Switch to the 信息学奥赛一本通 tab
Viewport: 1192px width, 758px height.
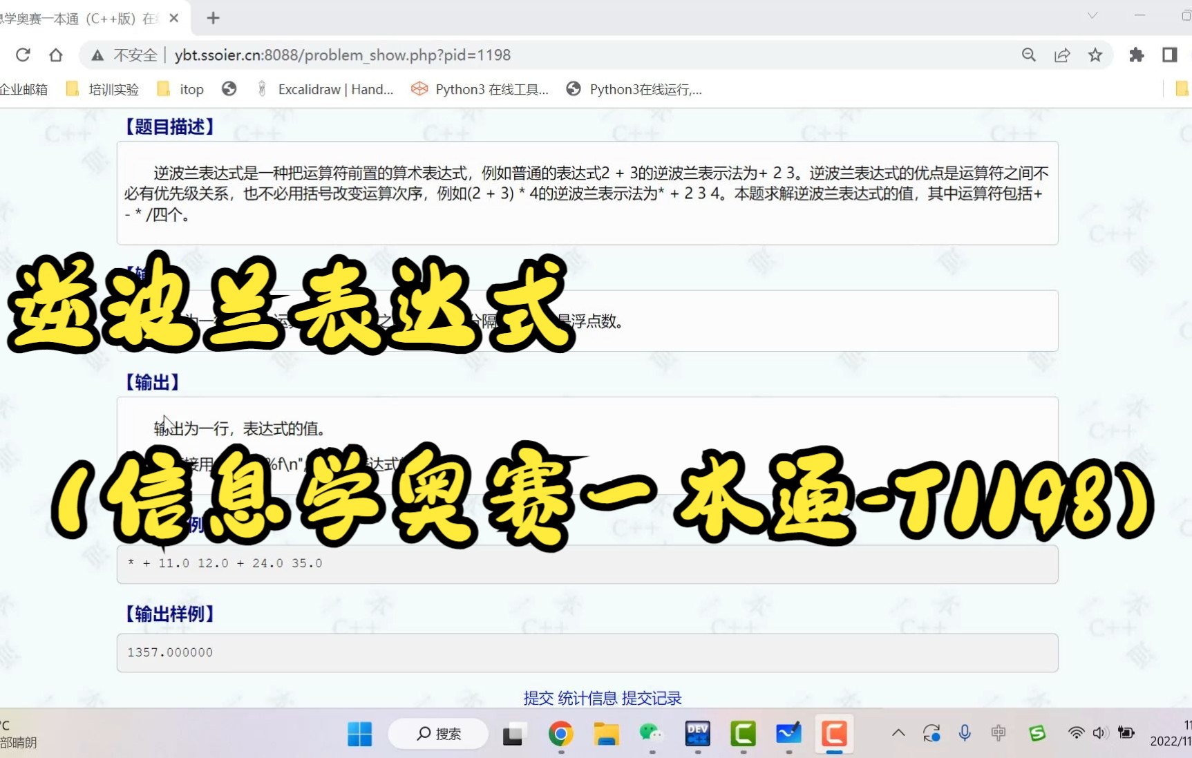83,18
